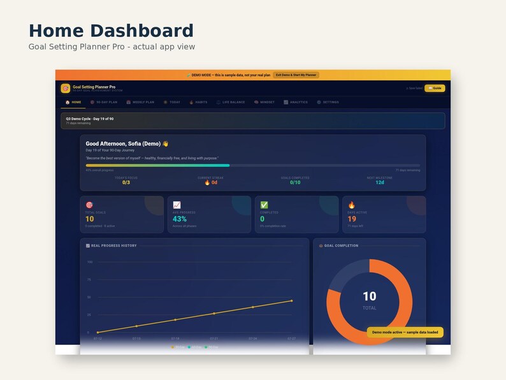Click the Days Active value 19
The height and width of the screenshot is (380, 506).
click(352, 219)
